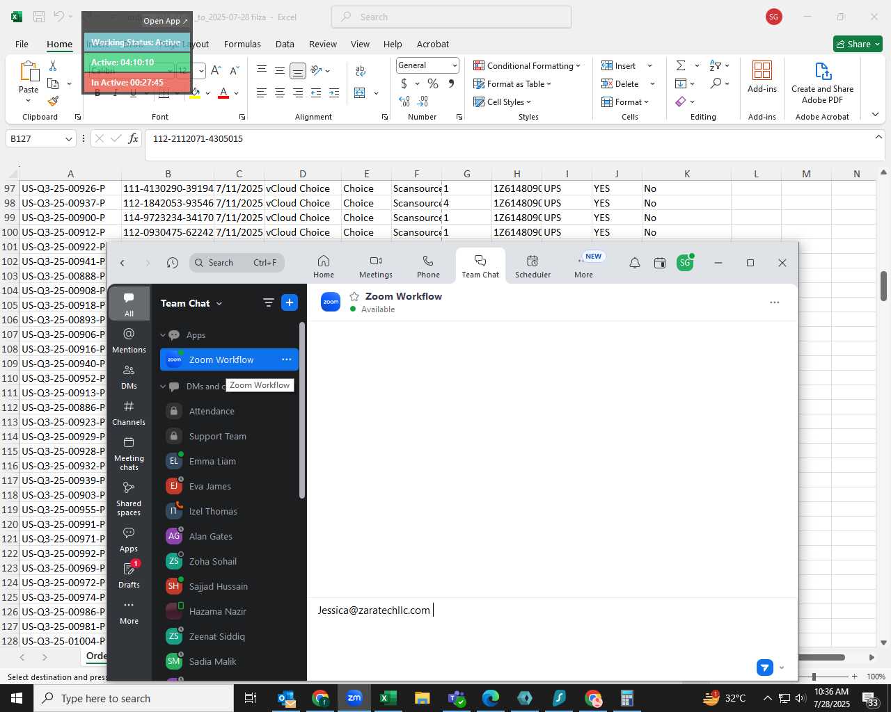The width and height of the screenshot is (891, 712).
Task: Open the Attendance channel
Action: coord(228,411)
